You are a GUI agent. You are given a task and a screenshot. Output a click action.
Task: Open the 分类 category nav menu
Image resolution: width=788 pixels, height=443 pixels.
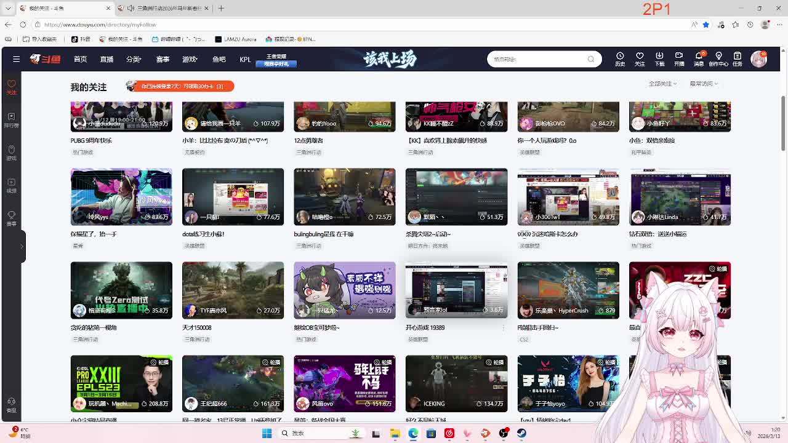pyautogui.click(x=134, y=59)
